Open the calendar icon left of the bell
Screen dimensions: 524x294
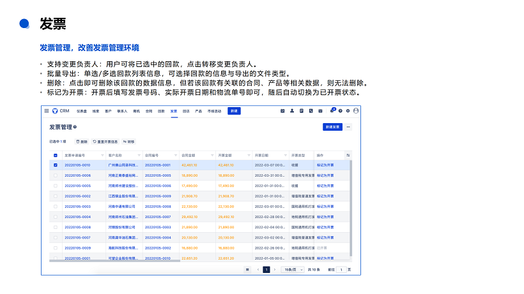[x=320, y=111]
